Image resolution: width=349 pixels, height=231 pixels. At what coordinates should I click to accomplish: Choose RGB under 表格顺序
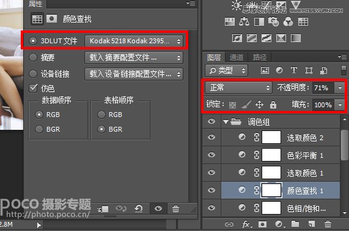[x=101, y=115]
